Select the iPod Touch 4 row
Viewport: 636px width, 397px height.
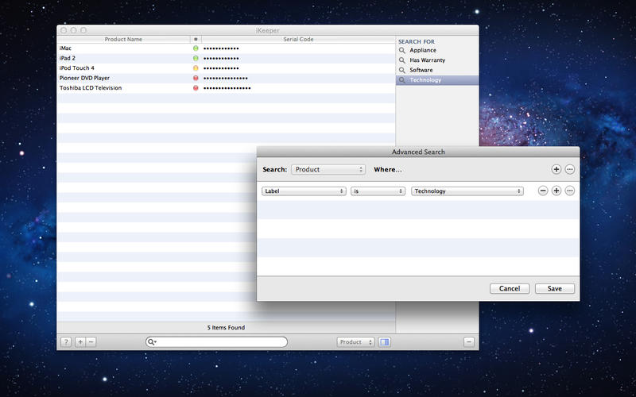coord(227,68)
